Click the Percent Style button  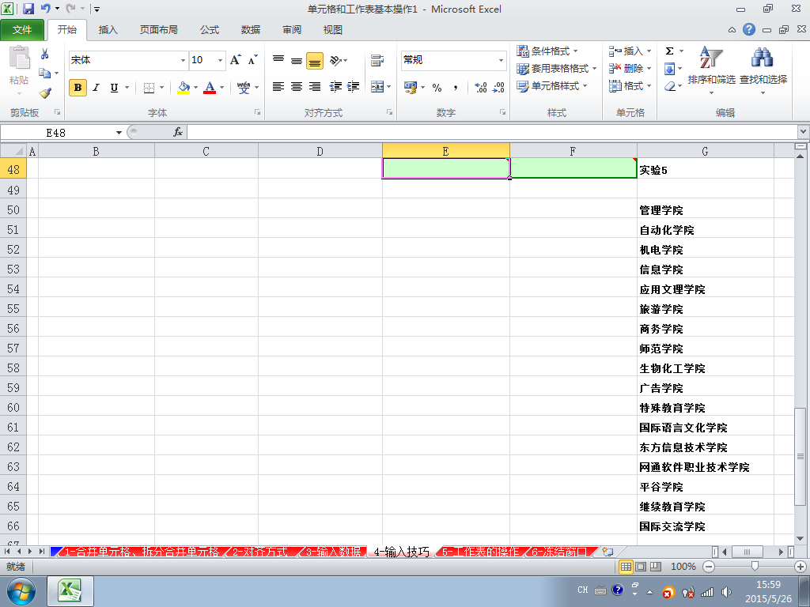pyautogui.click(x=437, y=87)
